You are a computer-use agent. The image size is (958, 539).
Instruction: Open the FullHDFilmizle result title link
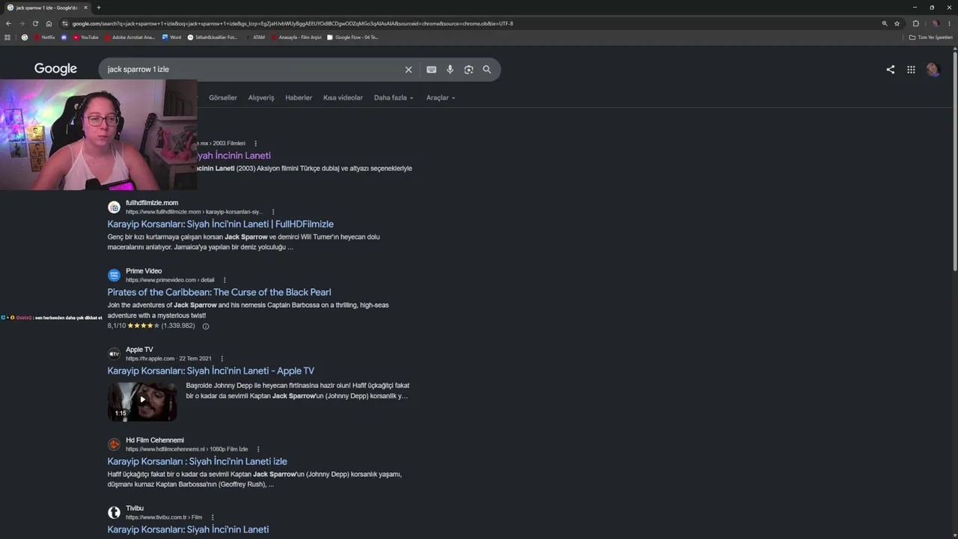tap(220, 224)
